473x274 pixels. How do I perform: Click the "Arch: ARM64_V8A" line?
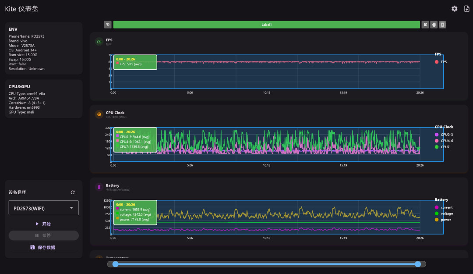pos(24,98)
